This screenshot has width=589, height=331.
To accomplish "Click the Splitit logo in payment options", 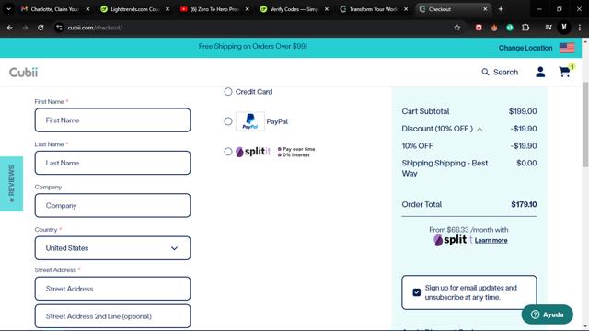I will click(253, 152).
